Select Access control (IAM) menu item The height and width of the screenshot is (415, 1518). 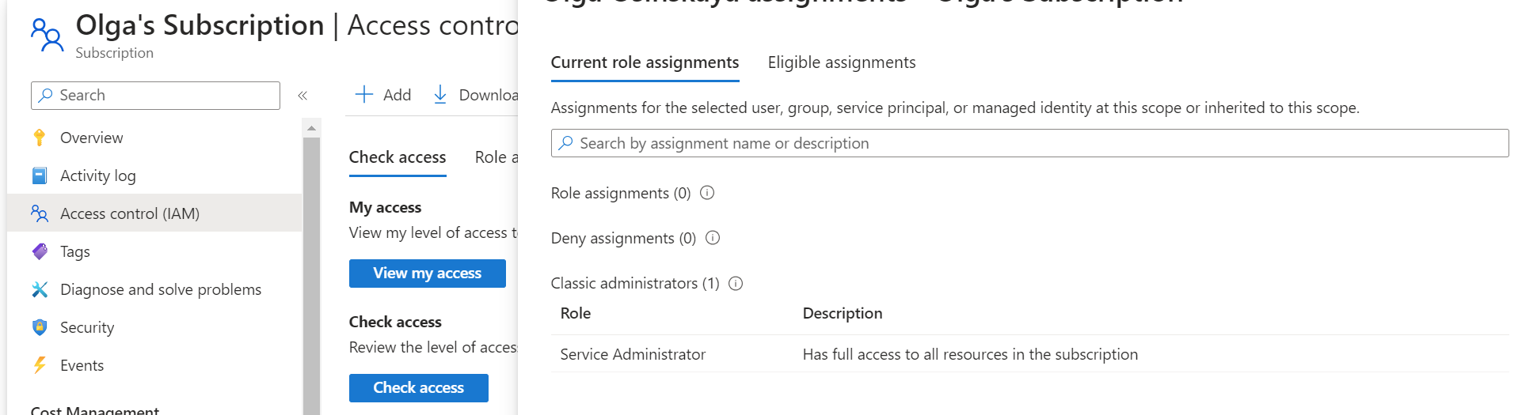154,213
